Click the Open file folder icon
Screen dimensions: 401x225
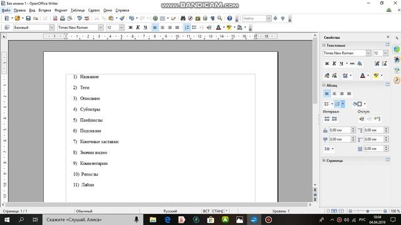point(17,18)
